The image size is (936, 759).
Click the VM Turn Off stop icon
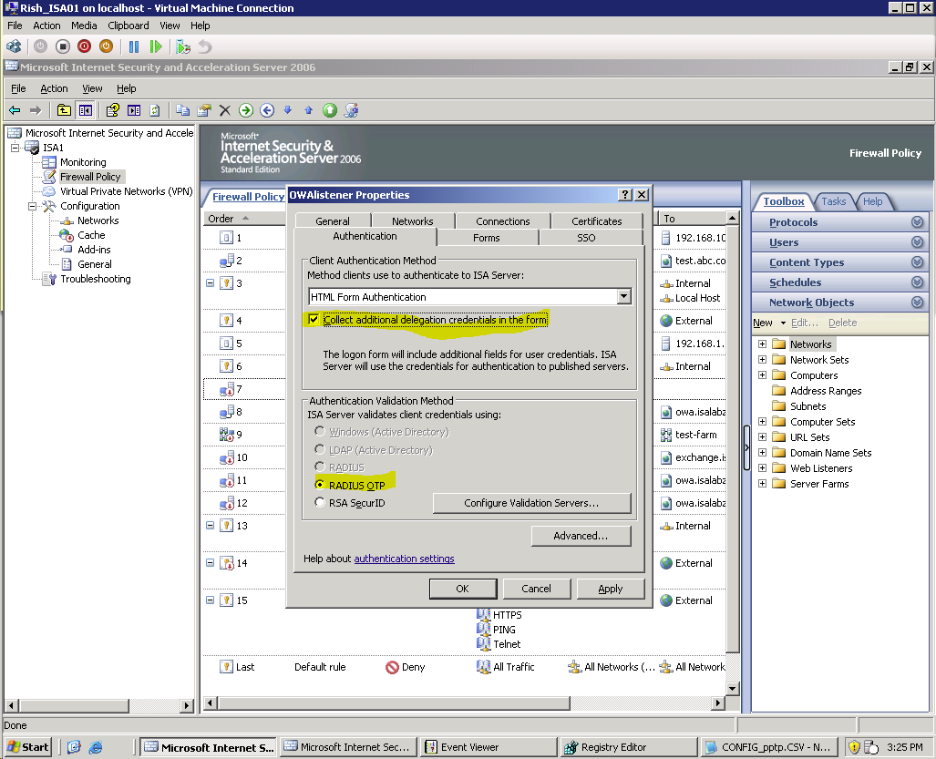pyautogui.click(x=63, y=46)
